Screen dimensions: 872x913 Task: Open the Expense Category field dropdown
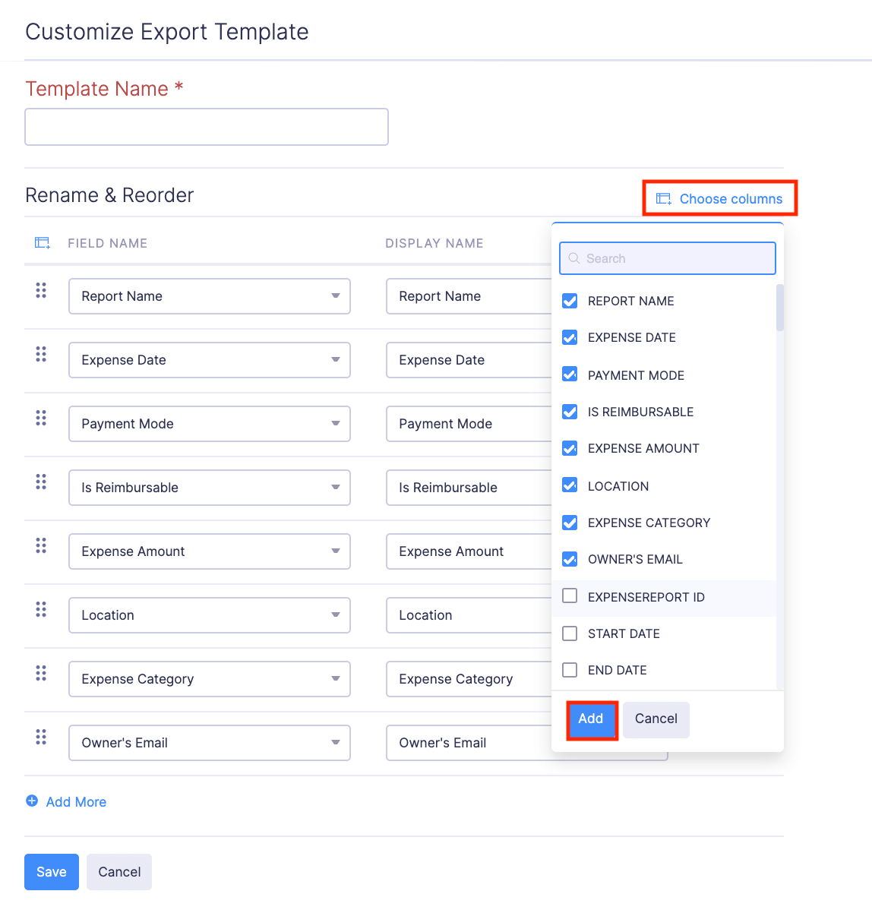pos(337,679)
